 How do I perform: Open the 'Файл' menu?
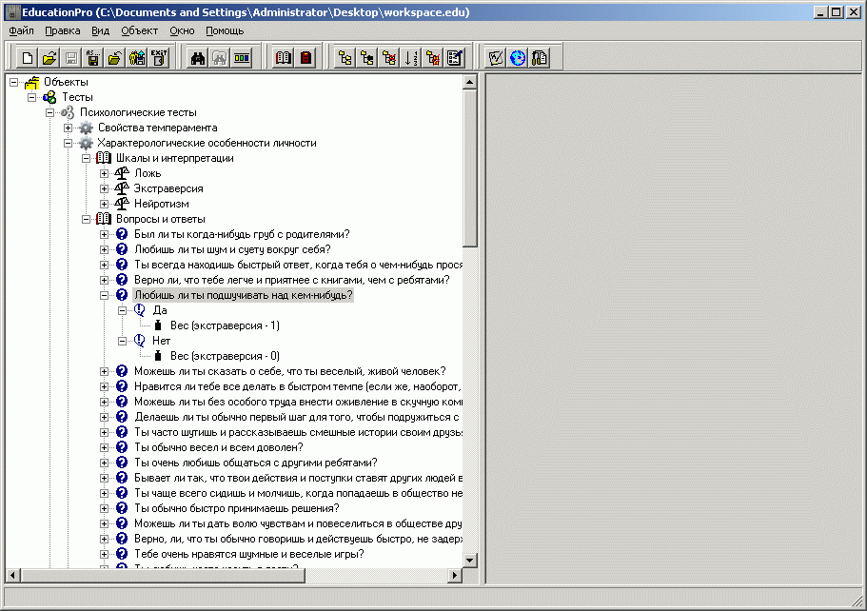[21, 30]
